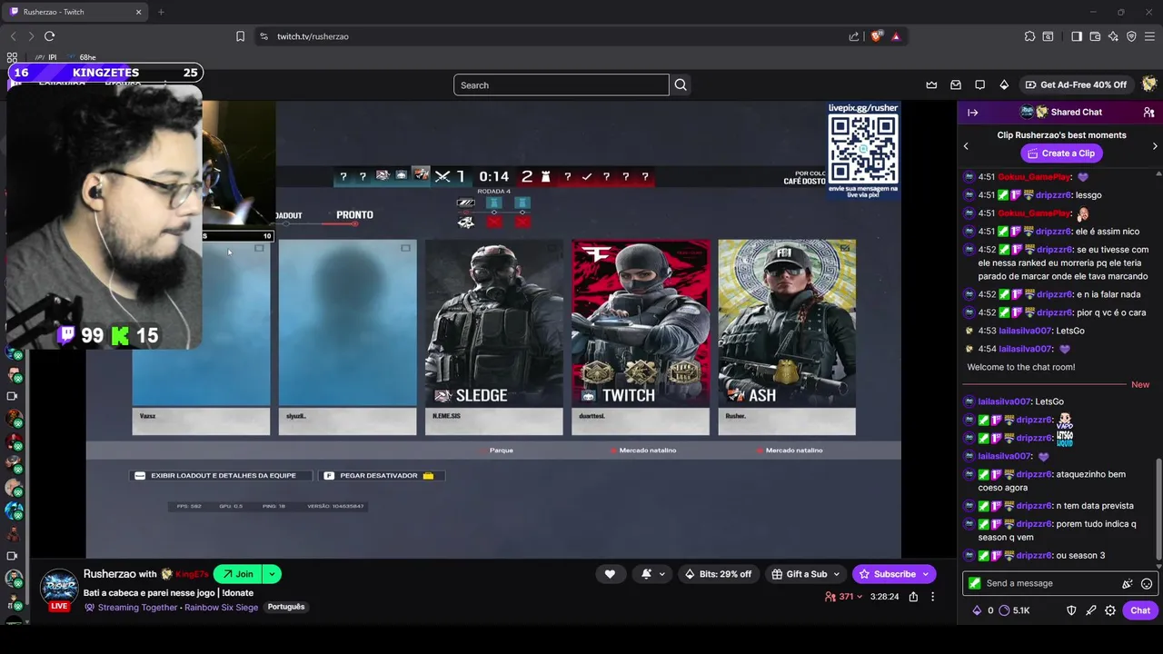The image size is (1163, 654).
Task: Open the user profile avatar menu
Action: [x=1149, y=84]
